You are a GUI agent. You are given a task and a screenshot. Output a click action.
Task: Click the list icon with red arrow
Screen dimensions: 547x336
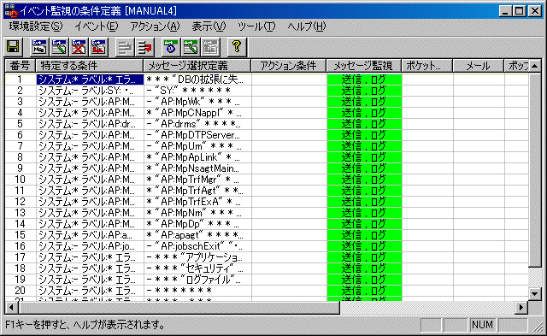[x=144, y=47]
